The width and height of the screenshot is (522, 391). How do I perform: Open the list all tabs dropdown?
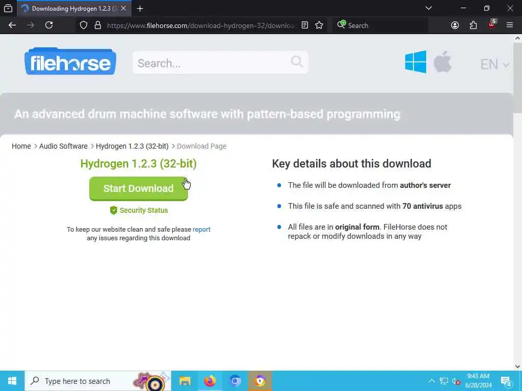(x=428, y=8)
